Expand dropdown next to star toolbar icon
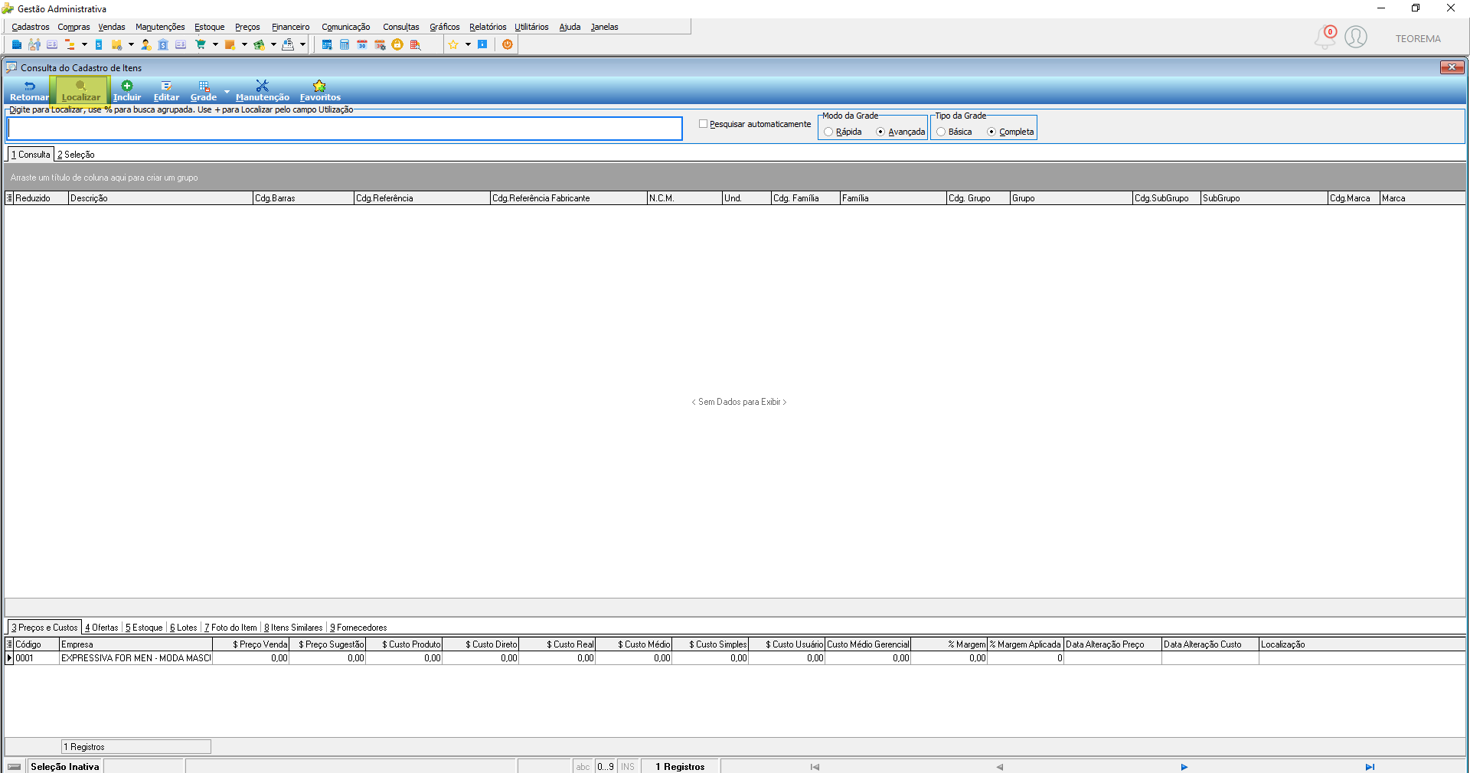1470x773 pixels. [468, 44]
